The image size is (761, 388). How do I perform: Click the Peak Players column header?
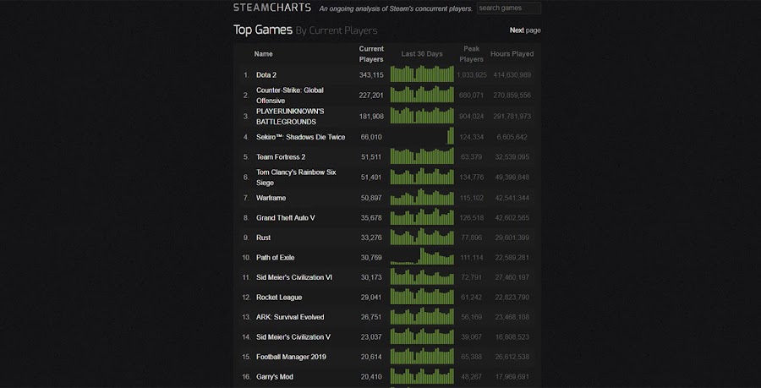471,54
